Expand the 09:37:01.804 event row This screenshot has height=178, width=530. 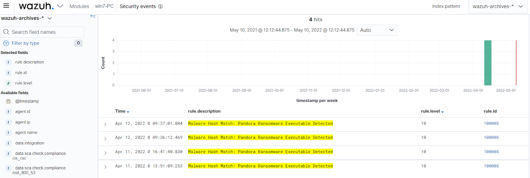pos(105,124)
